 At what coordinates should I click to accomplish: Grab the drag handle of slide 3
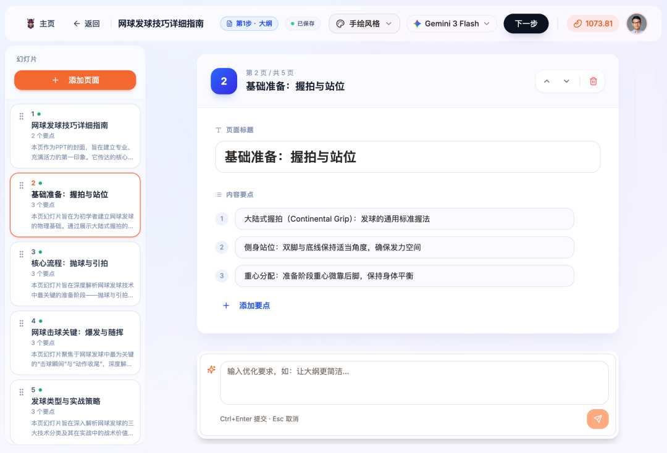22,254
